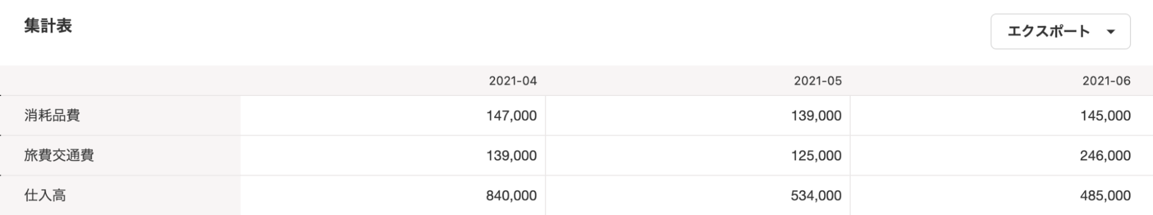Click the 集計表 heading
Image resolution: width=1153 pixels, height=215 pixels.
48,26
